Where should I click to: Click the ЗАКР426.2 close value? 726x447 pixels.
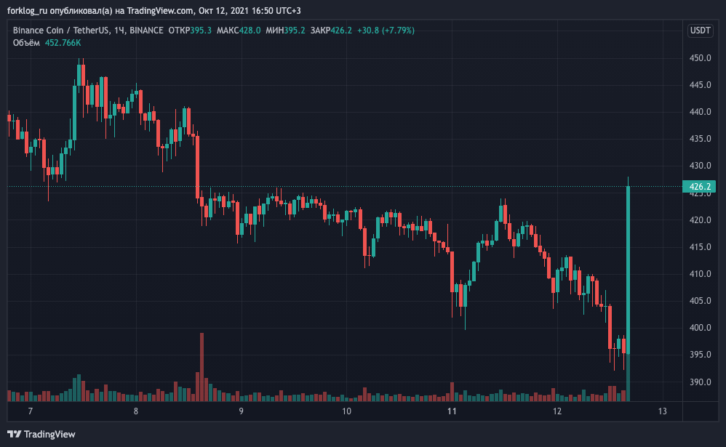331,31
